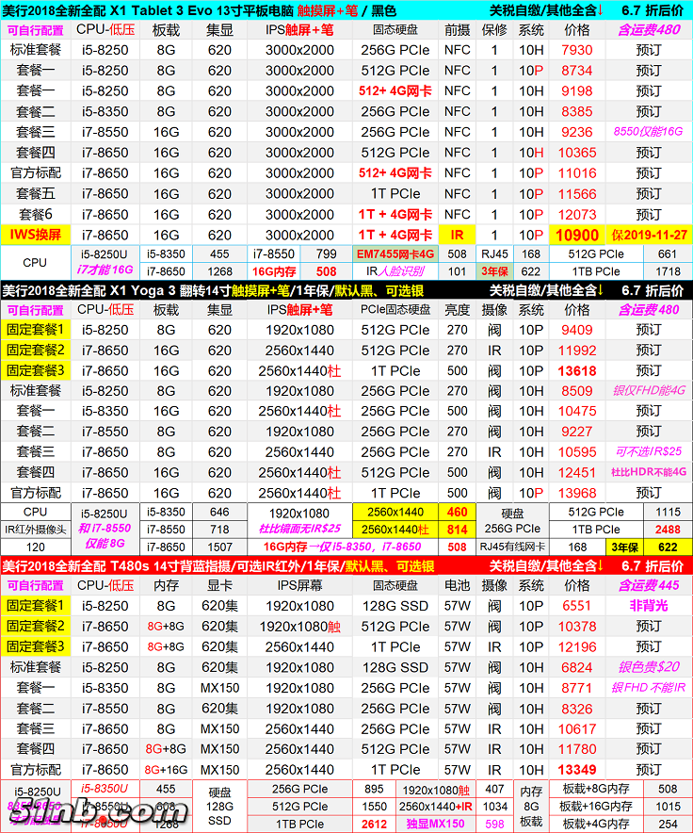
Task: Select the 含运费445 cell
Action: click(x=649, y=586)
